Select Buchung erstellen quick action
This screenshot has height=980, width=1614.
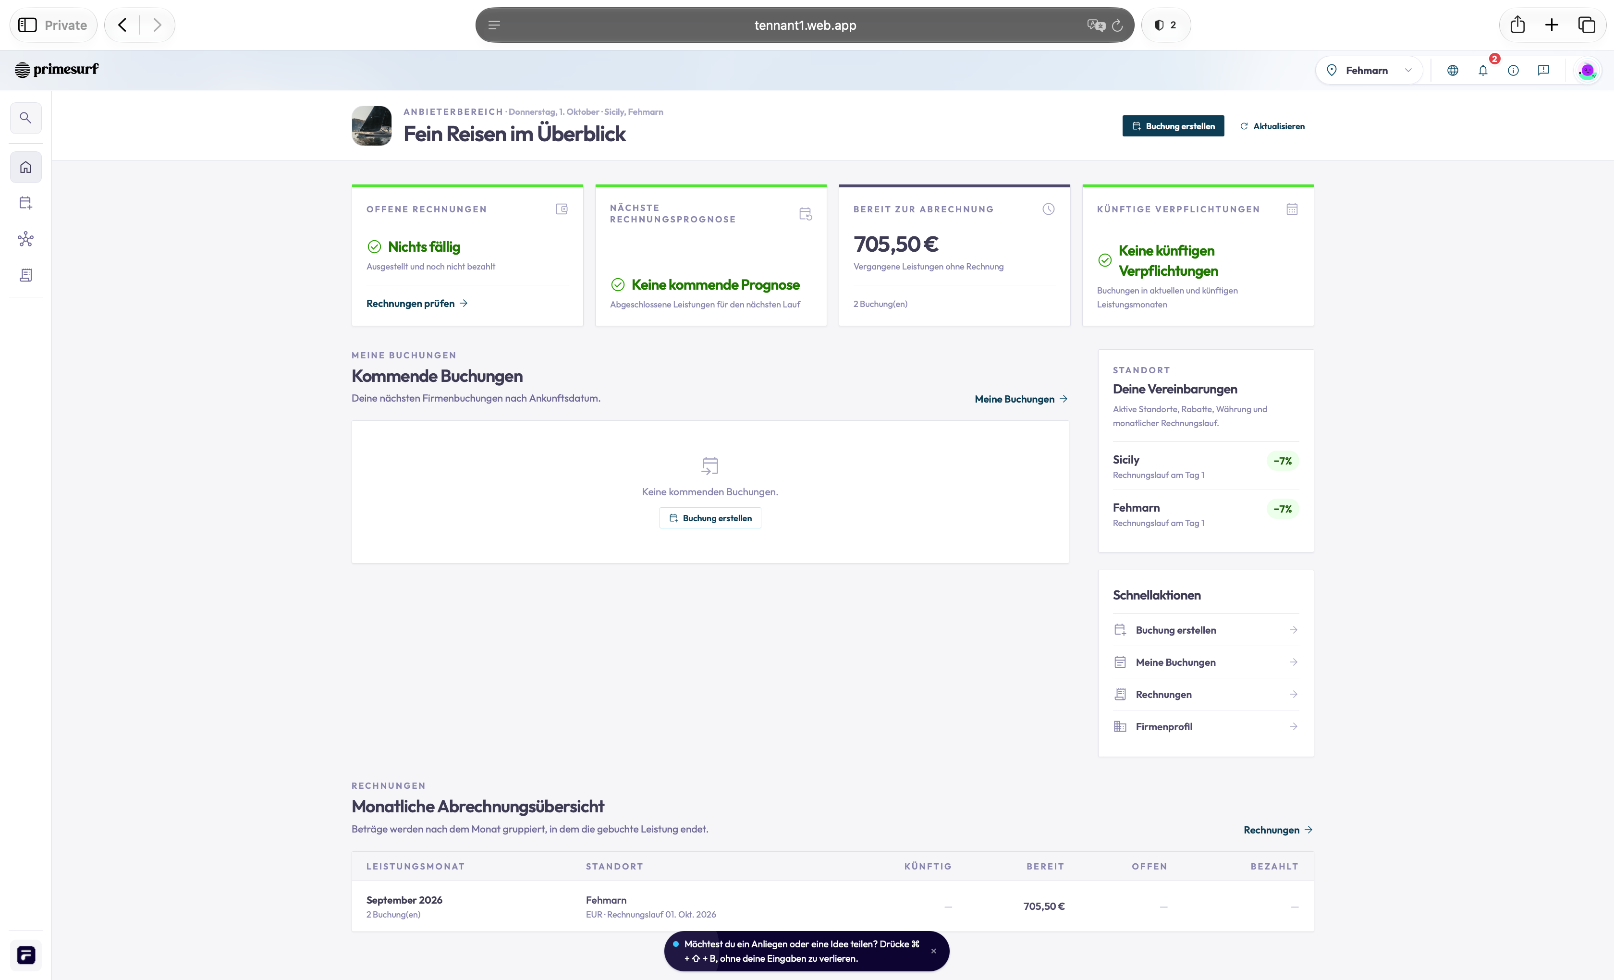point(1205,629)
